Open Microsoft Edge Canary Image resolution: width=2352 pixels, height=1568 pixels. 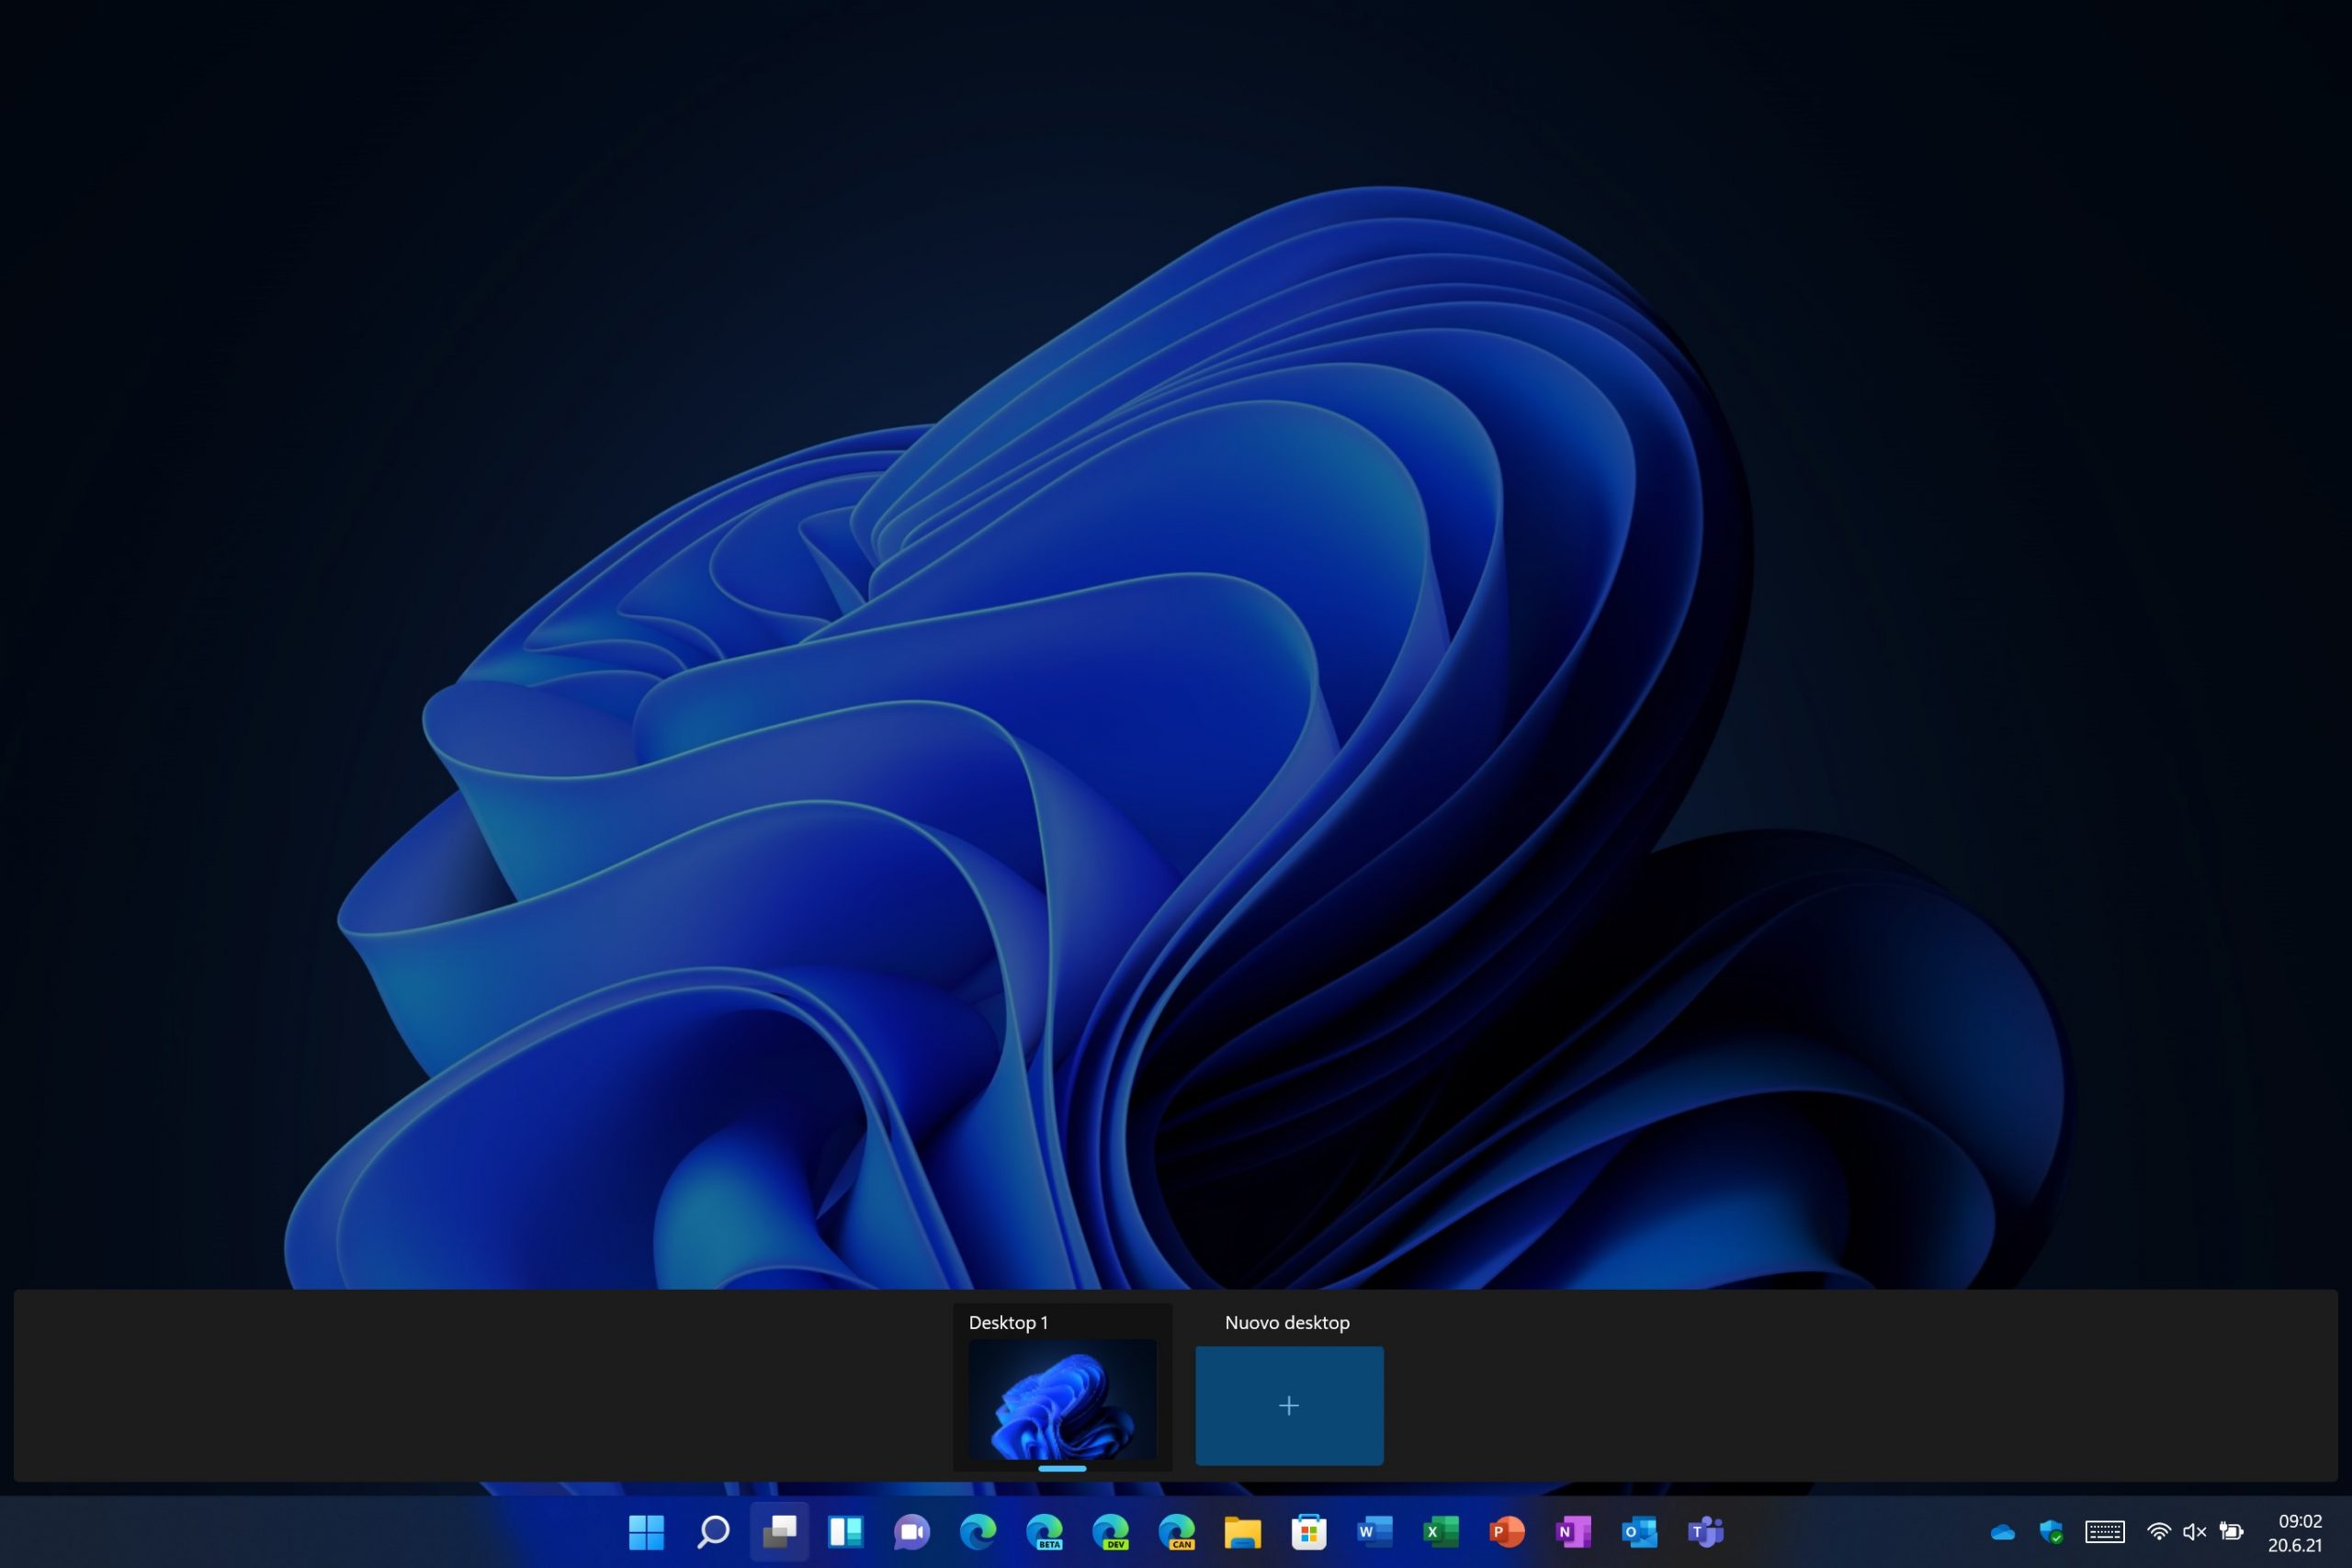[1176, 1531]
